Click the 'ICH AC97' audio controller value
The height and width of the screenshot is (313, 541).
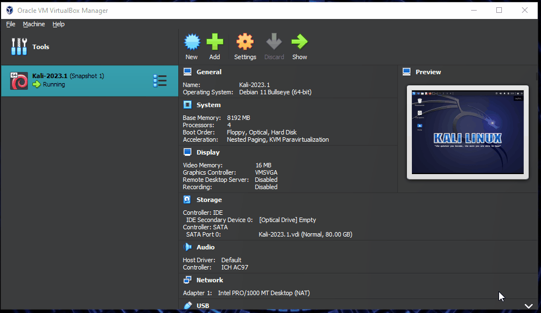pyautogui.click(x=235, y=267)
